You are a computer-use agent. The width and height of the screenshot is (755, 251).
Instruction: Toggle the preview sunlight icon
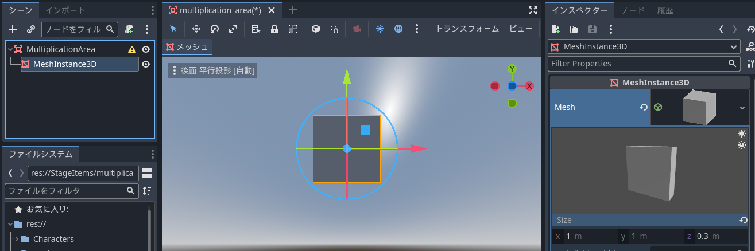380,29
